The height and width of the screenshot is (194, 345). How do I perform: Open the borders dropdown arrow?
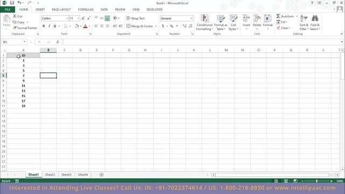[x=70, y=26]
